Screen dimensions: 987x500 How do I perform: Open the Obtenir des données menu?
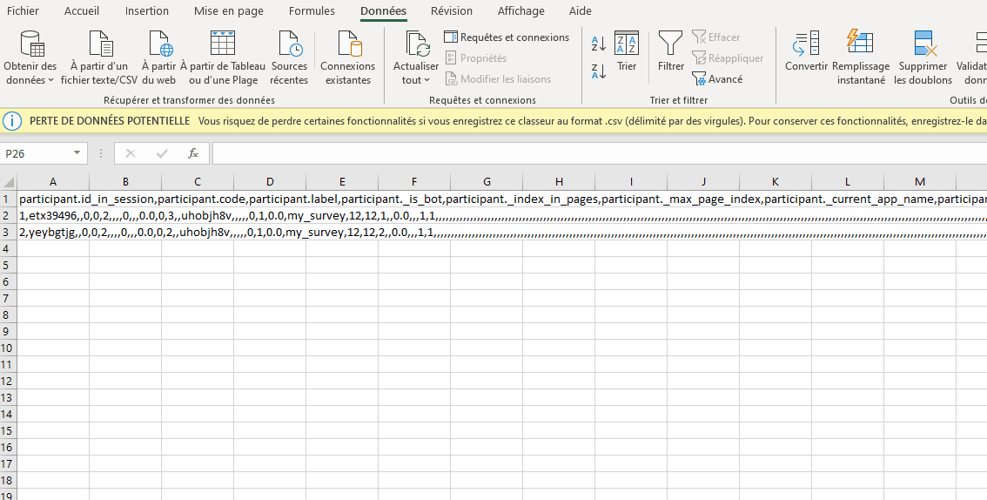(30, 58)
